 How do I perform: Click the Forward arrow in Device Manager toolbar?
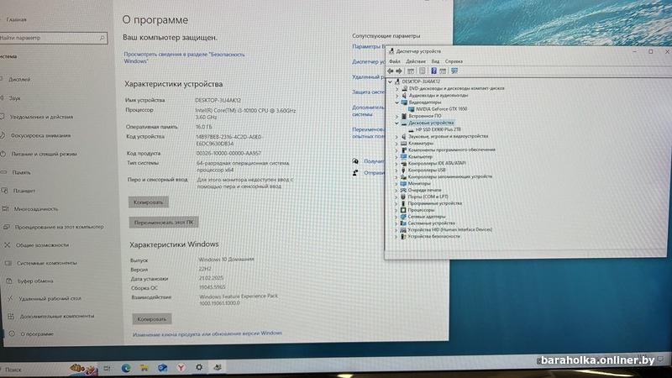(x=399, y=71)
